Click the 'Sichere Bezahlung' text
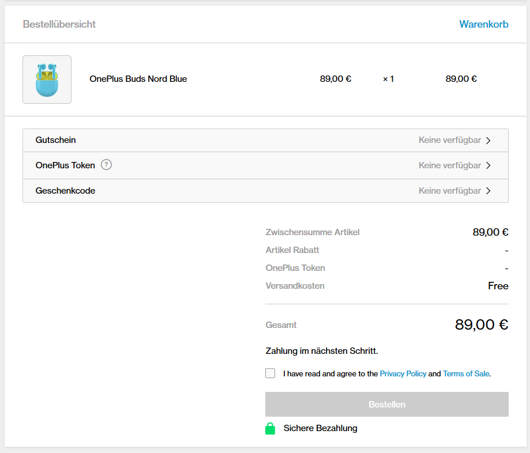The width and height of the screenshot is (530, 453). coord(320,428)
